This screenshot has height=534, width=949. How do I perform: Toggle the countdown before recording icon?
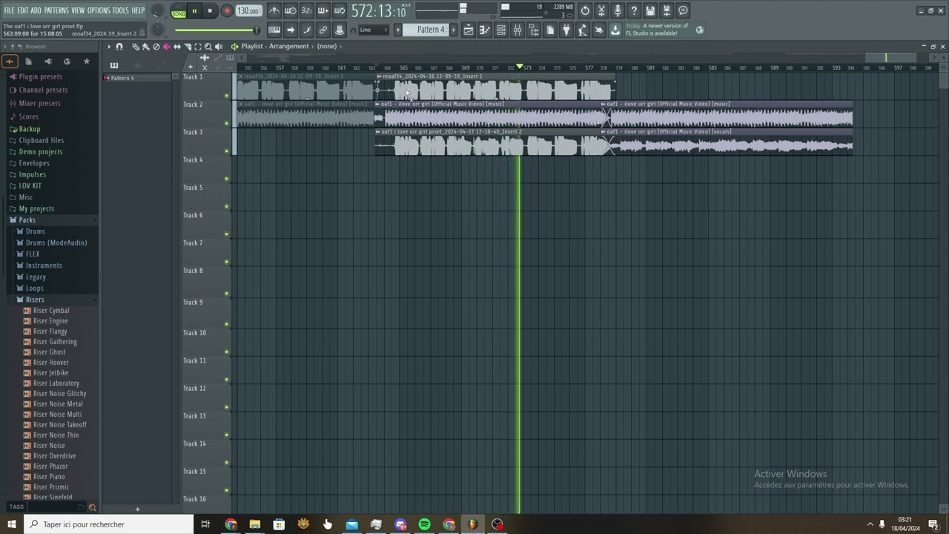point(306,11)
